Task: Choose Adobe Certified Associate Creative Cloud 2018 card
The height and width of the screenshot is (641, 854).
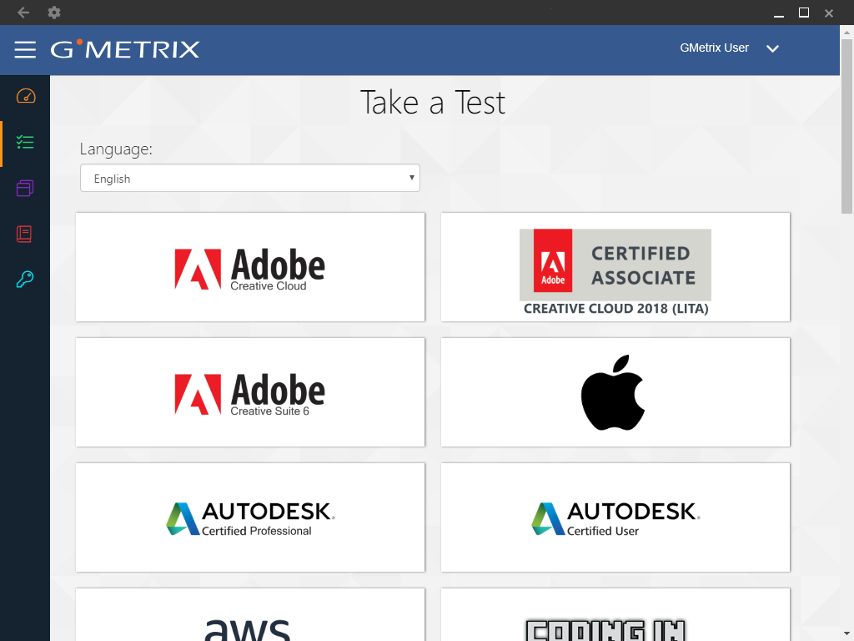Action: [x=615, y=267]
